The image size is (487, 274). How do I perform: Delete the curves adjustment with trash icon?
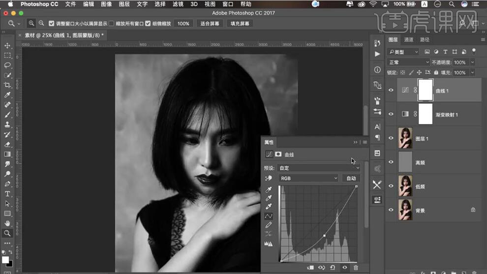356,268
